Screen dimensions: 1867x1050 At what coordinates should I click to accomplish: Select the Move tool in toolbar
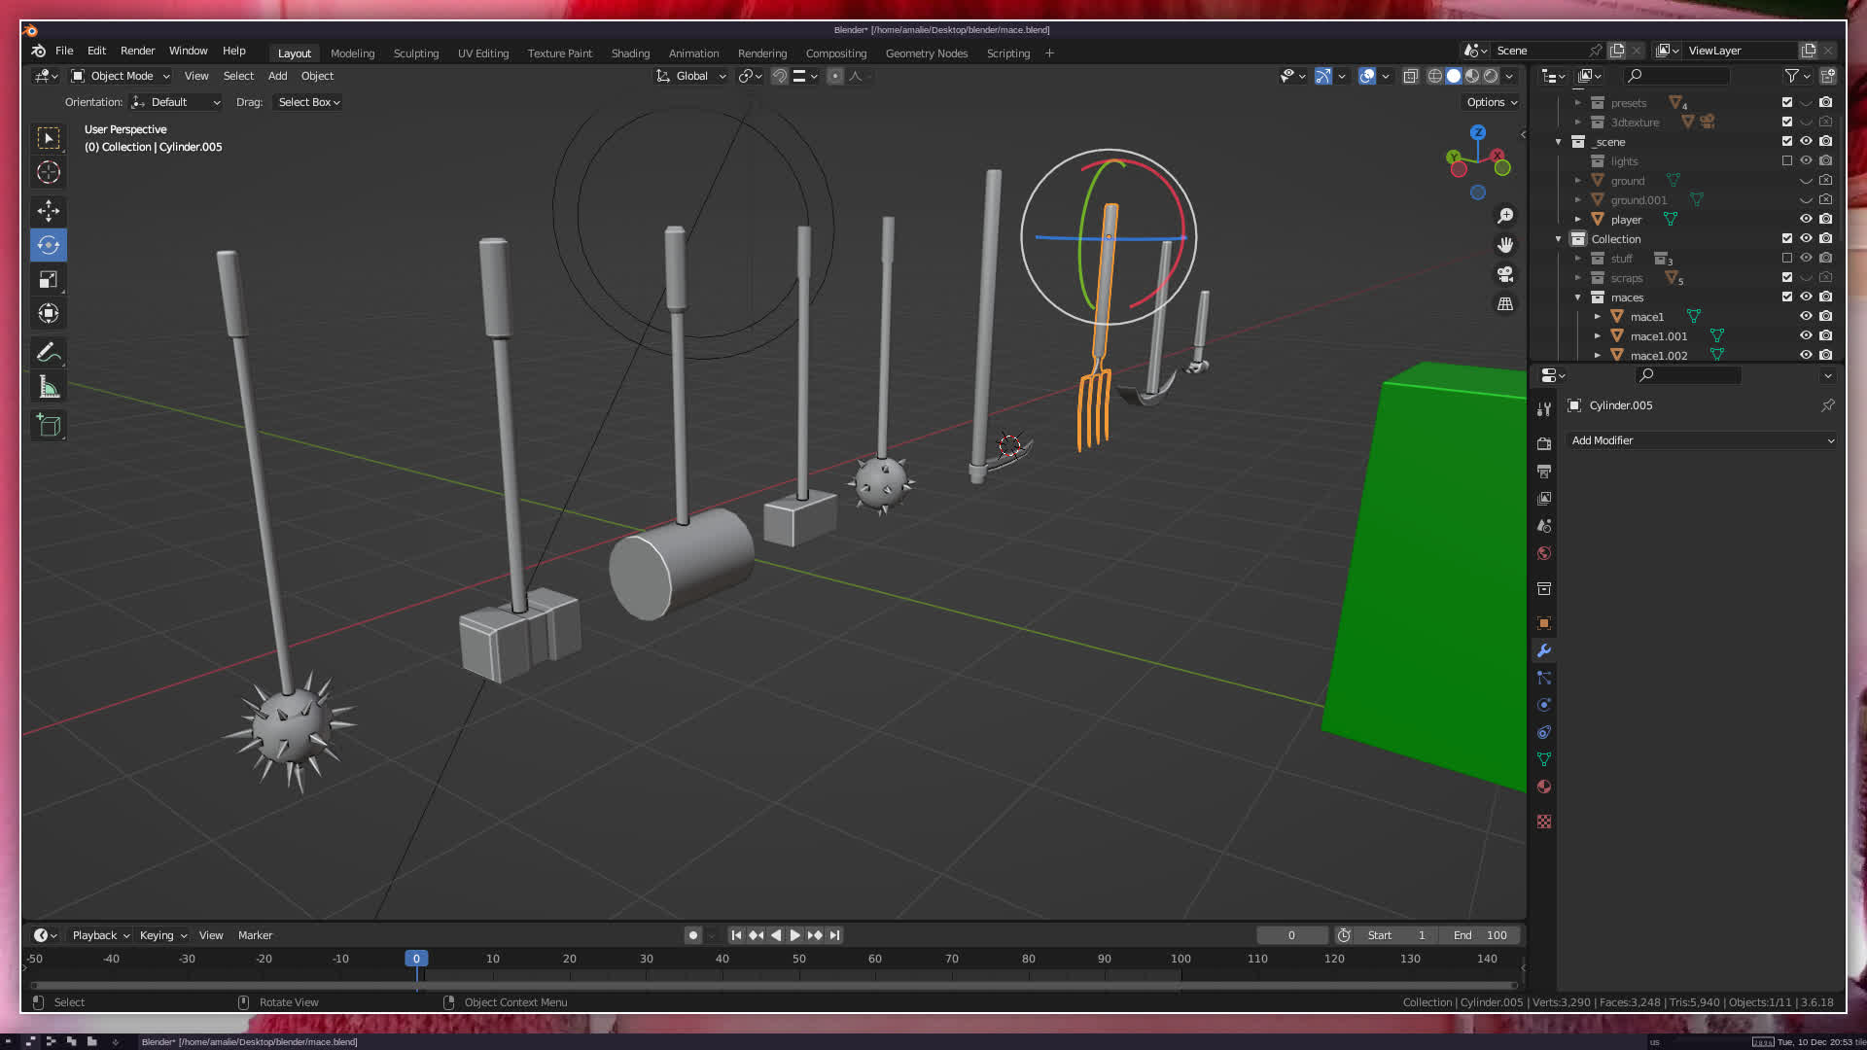(49, 211)
